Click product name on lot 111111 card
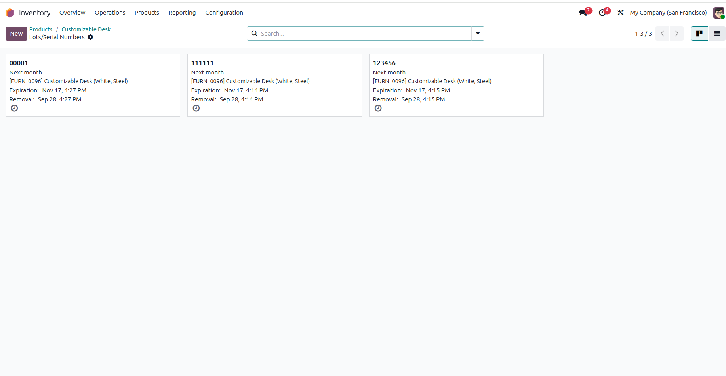The width and height of the screenshot is (726, 376). pyautogui.click(x=250, y=81)
